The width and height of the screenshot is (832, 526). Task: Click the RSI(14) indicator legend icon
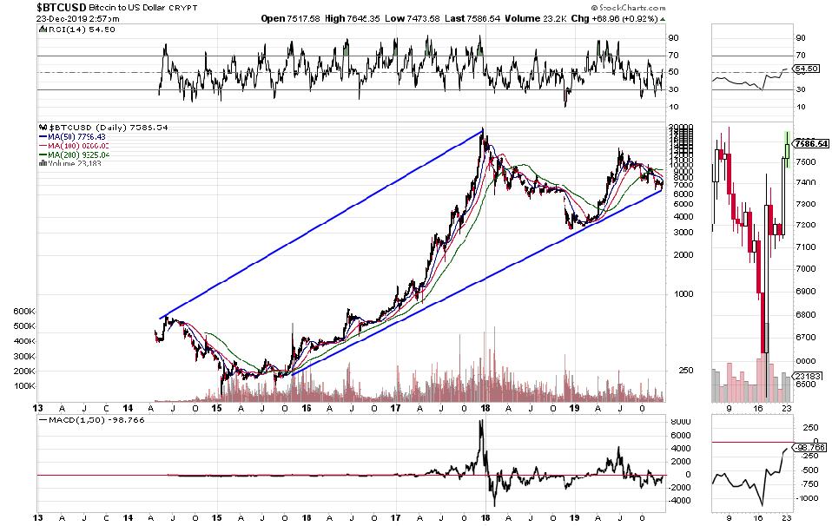tap(41, 29)
